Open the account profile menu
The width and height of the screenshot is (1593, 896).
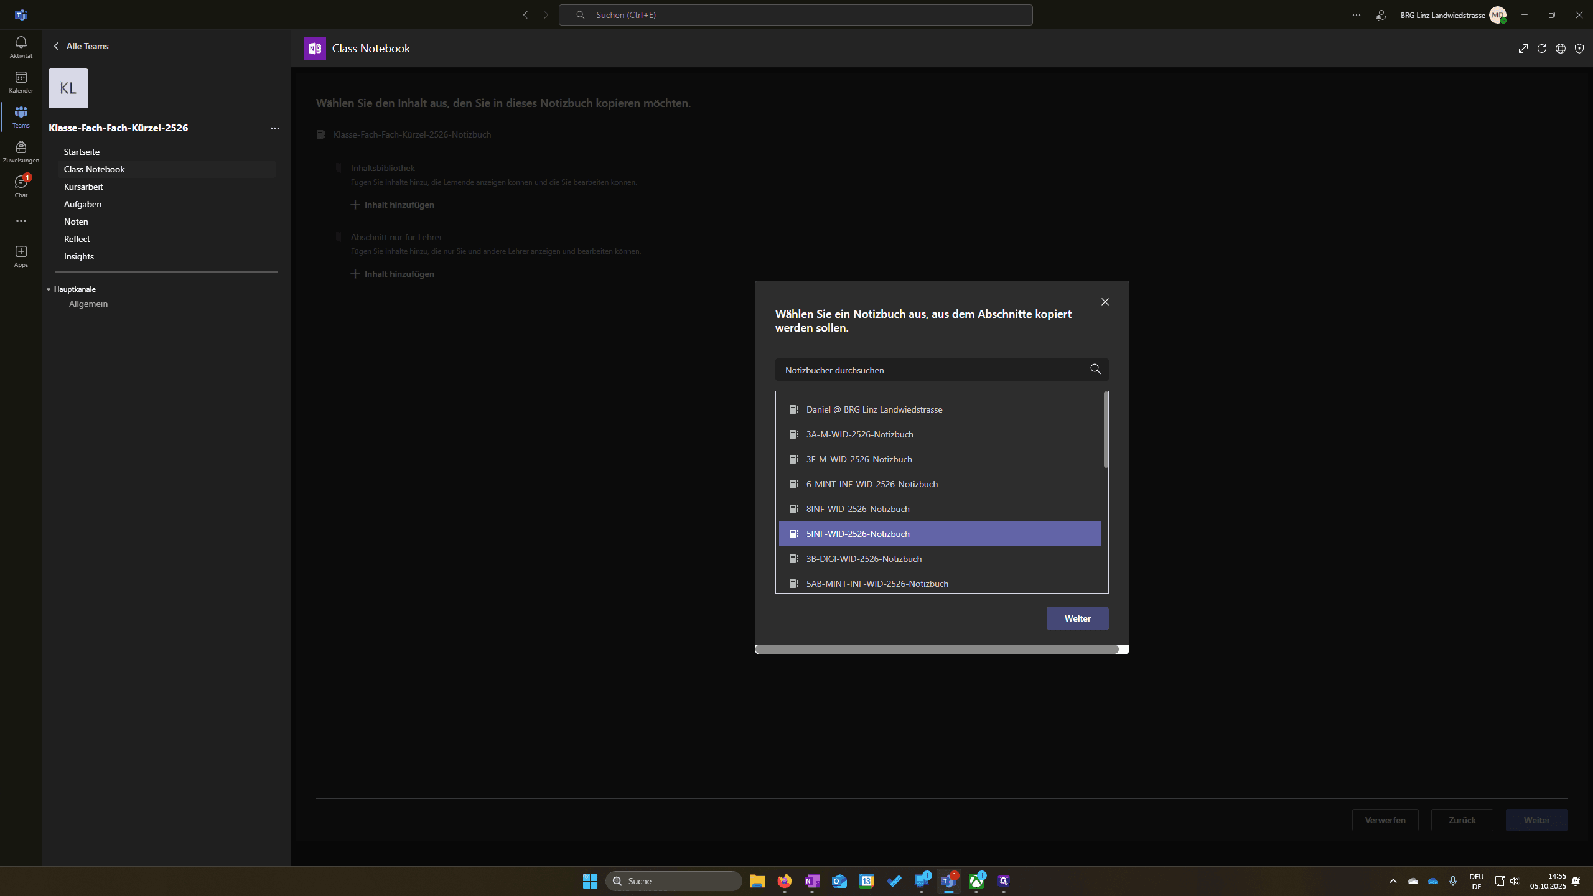coord(1497,15)
